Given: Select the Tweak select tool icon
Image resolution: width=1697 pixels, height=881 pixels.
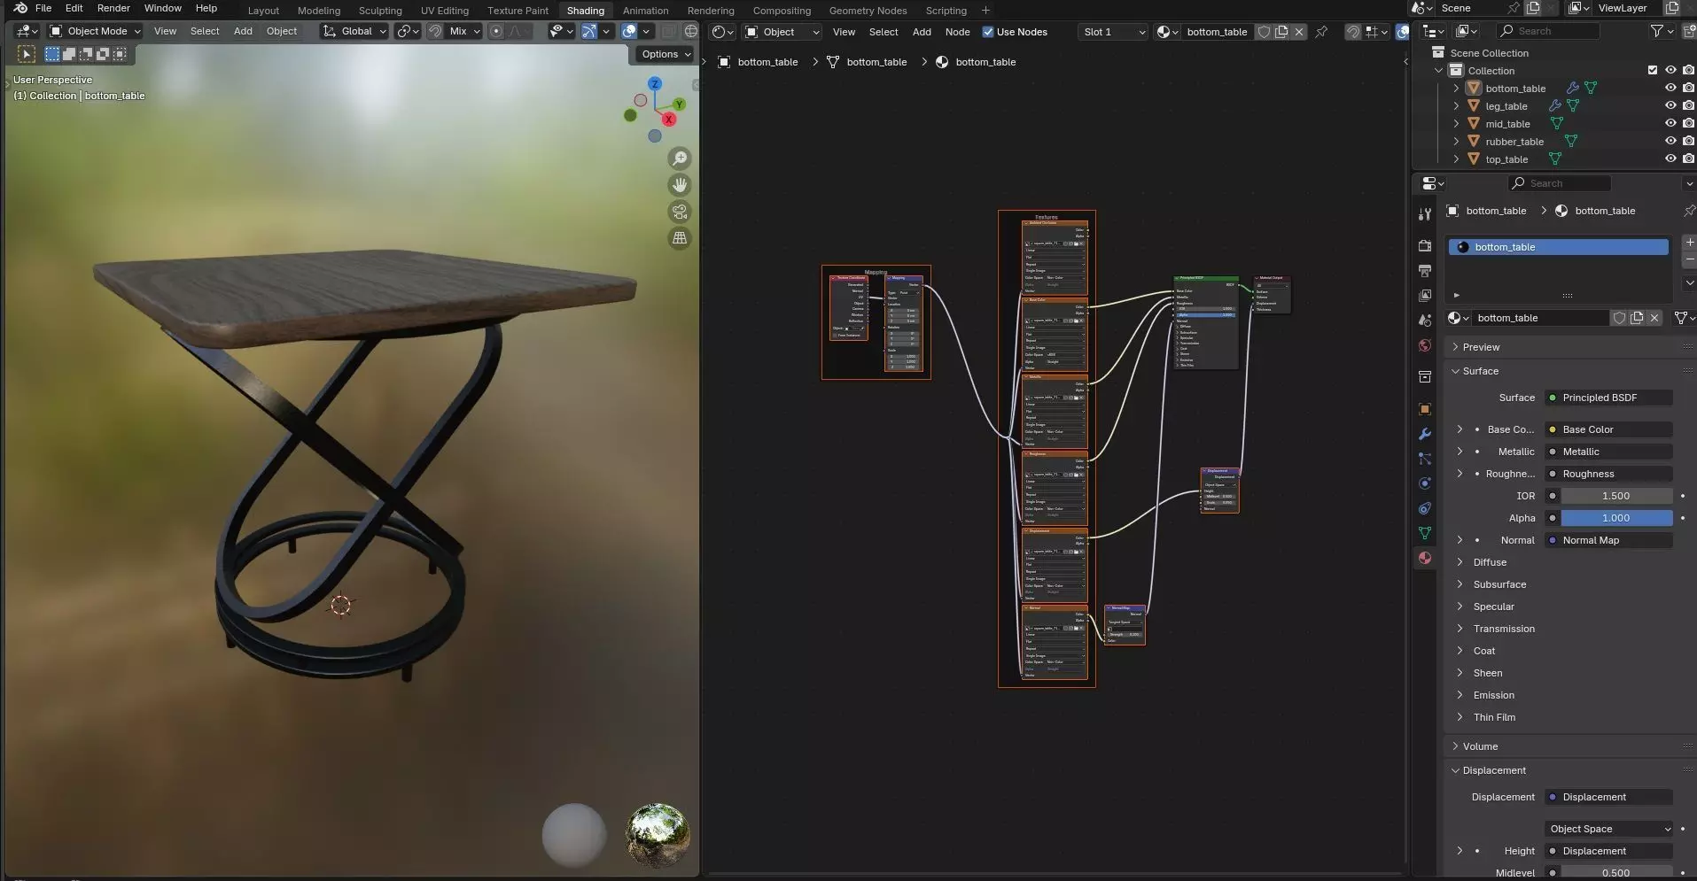Looking at the screenshot, I should 27,54.
